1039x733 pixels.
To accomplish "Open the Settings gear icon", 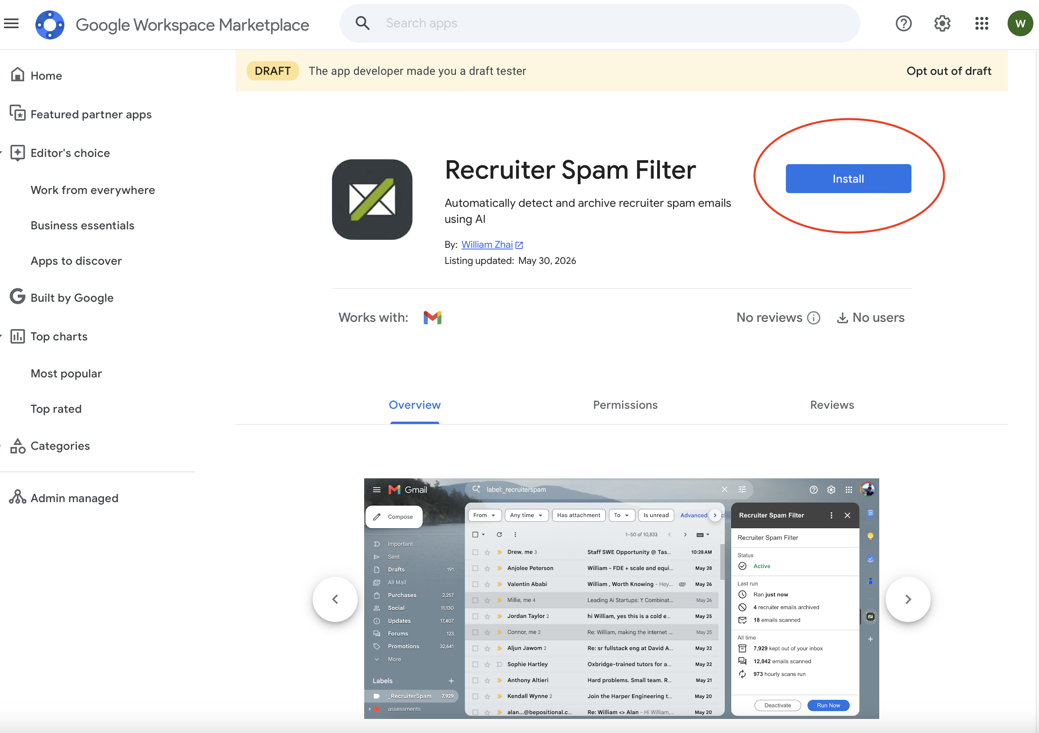I will [942, 23].
